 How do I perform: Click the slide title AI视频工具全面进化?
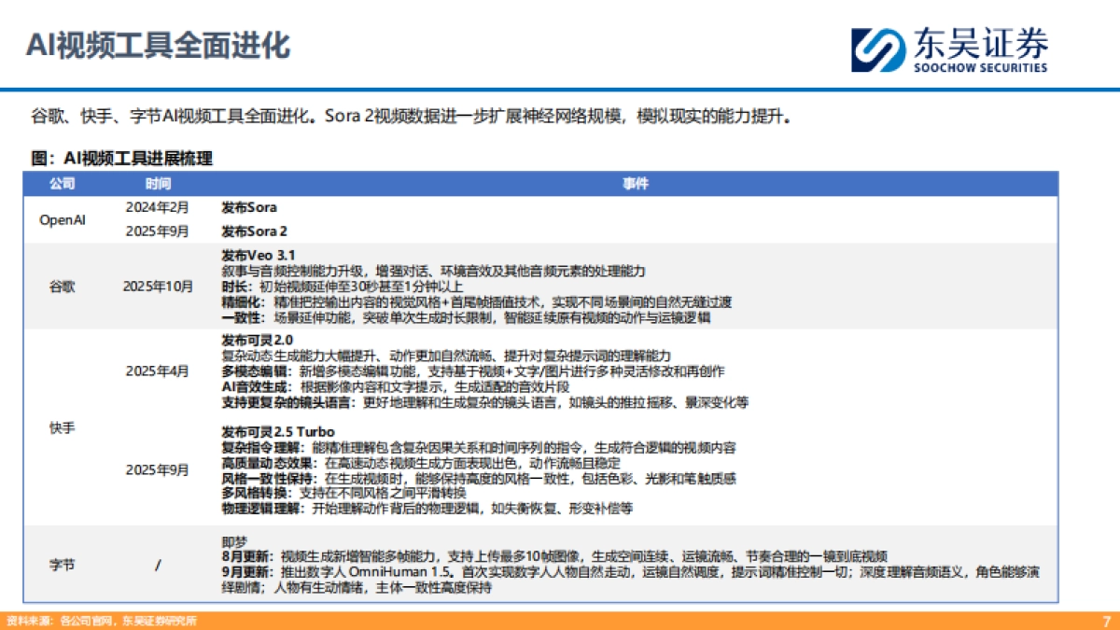pyautogui.click(x=159, y=43)
